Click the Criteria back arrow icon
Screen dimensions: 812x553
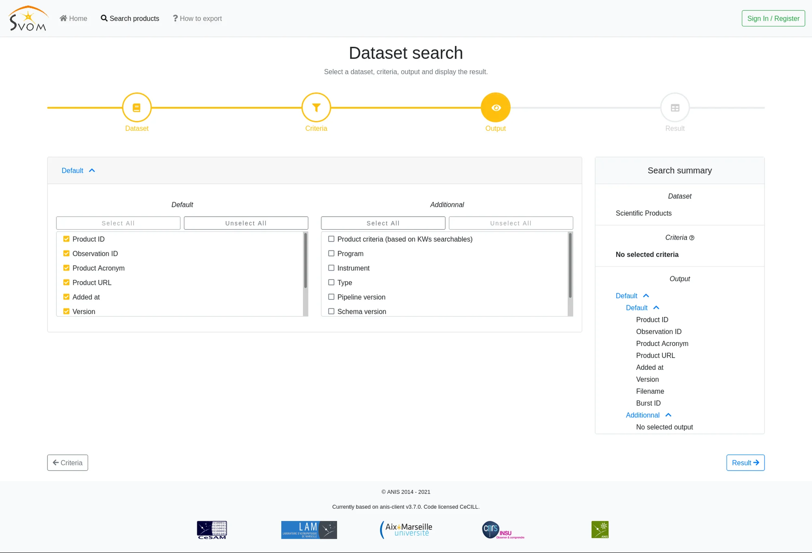click(56, 463)
